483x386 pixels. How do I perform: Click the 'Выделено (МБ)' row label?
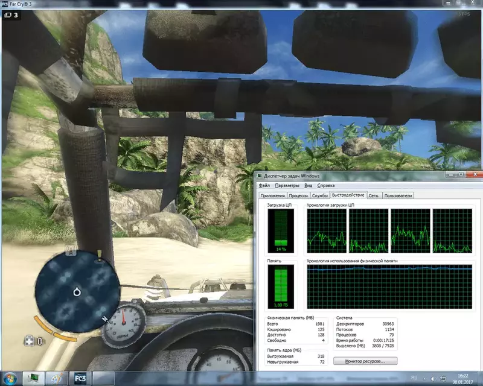click(x=351, y=346)
